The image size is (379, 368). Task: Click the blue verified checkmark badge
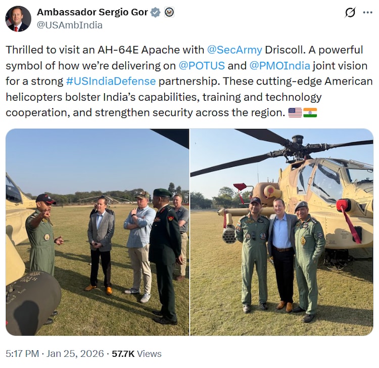(x=156, y=12)
